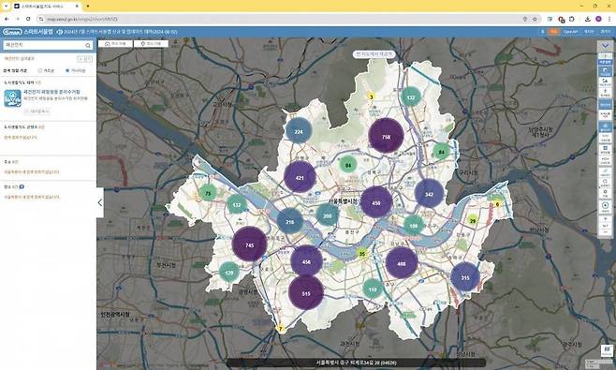Click the browser downloads icon
The width and height of the screenshot is (616, 370).
[587, 19]
